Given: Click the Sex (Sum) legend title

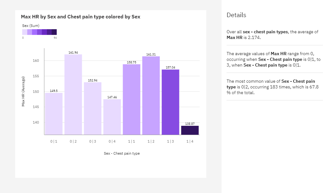Looking at the screenshot, I should pyautogui.click(x=31, y=26).
